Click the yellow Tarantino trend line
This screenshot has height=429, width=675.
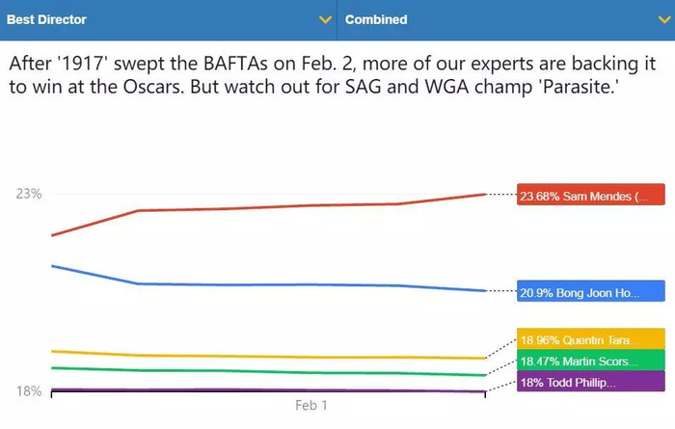coord(267,357)
